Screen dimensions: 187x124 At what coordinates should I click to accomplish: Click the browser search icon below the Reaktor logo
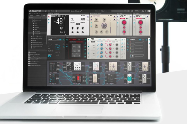30,14
